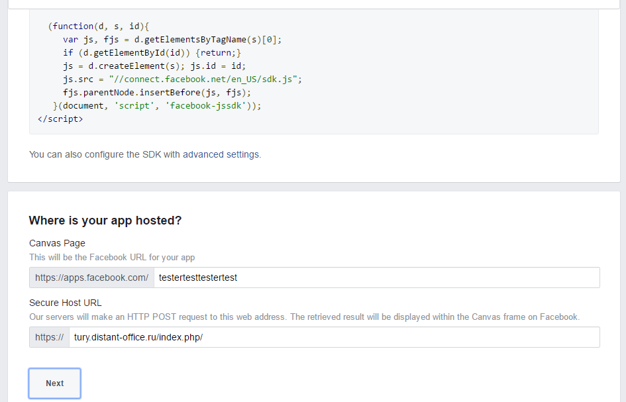
Task: Click the Next button
Action: (55, 383)
